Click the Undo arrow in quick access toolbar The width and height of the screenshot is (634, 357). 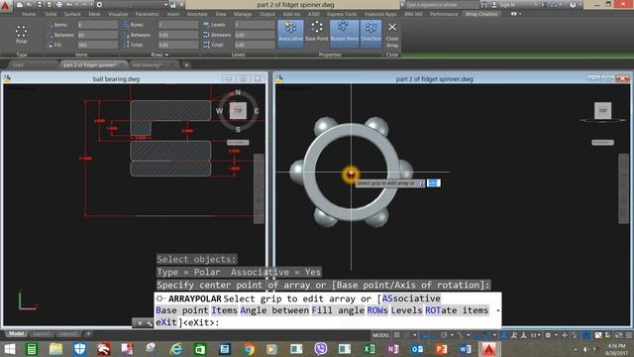pos(69,5)
